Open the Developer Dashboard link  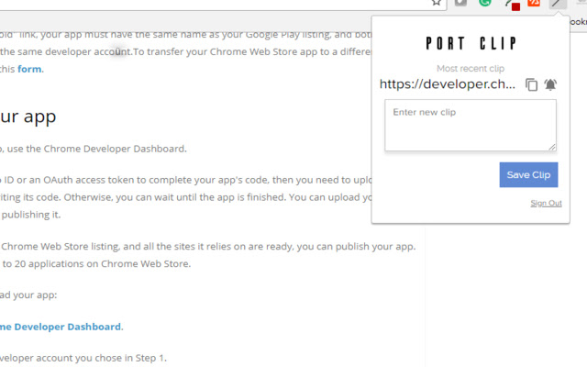coord(61,327)
